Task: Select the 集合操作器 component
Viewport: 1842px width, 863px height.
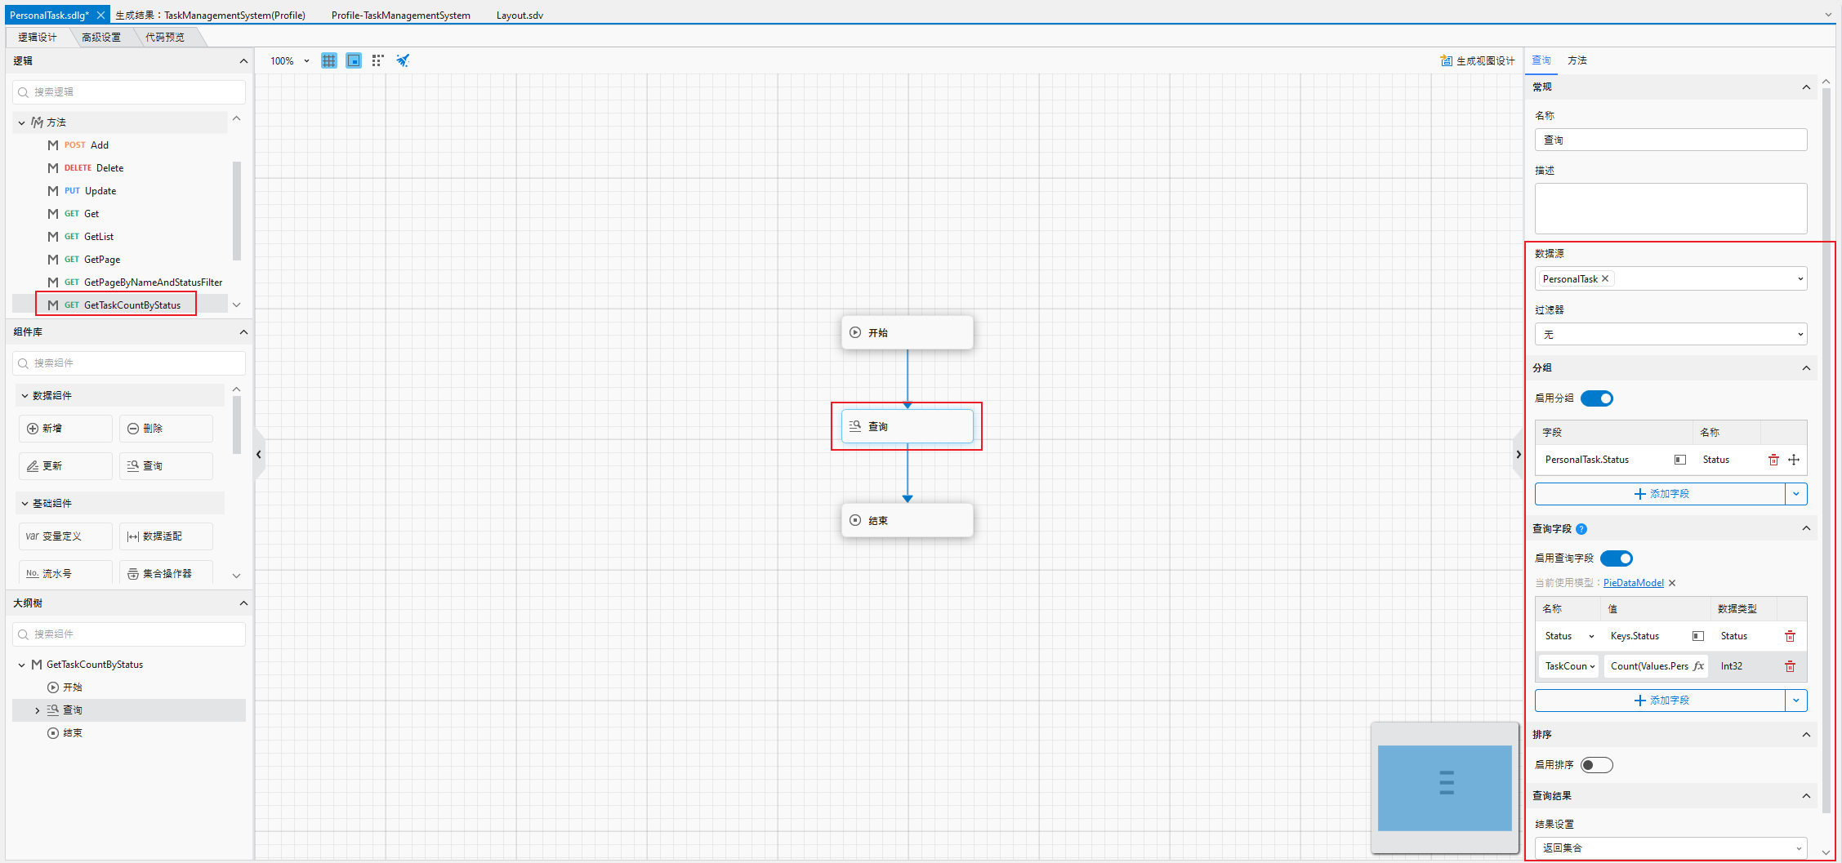Action: [x=166, y=573]
